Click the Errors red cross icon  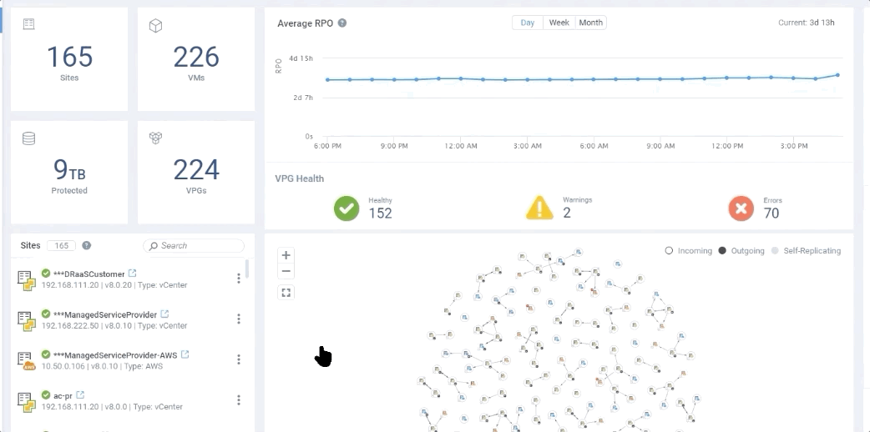pyautogui.click(x=741, y=208)
